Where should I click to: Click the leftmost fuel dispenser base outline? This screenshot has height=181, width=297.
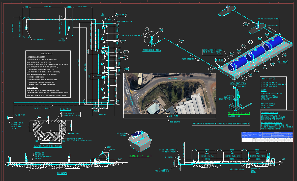click(x=26, y=28)
